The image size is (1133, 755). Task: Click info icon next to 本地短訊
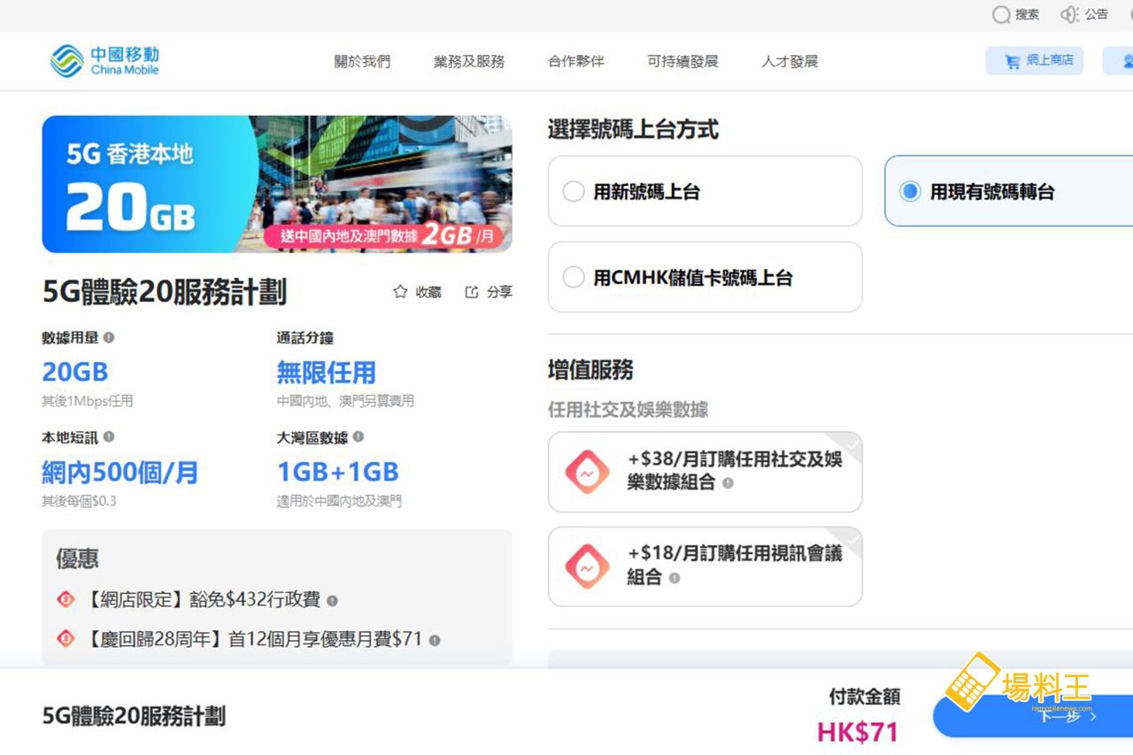click(x=109, y=436)
